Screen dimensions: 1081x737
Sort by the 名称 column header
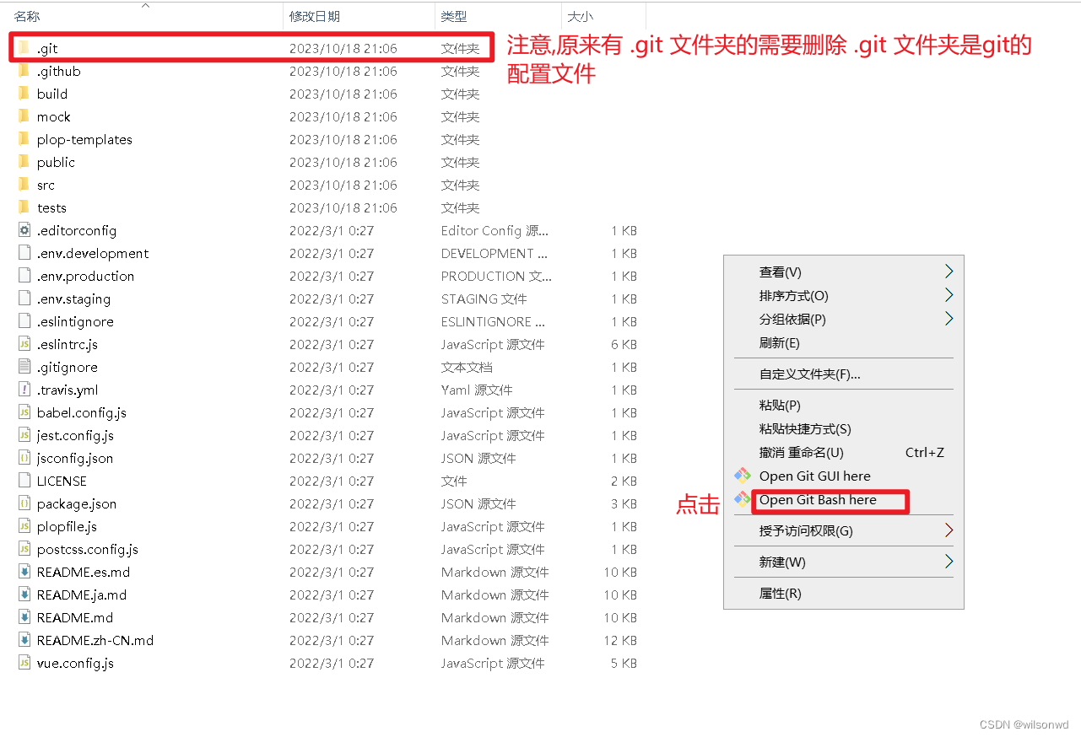tap(26, 16)
